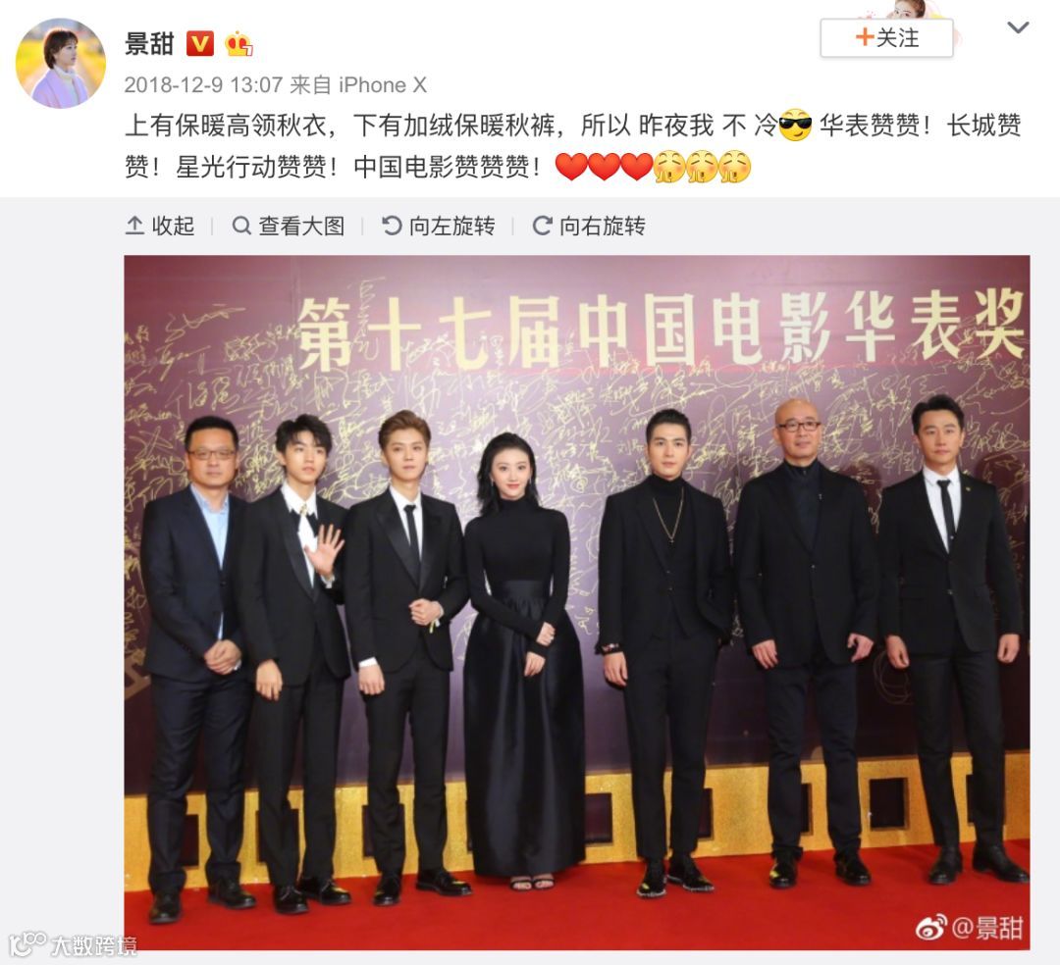The height and width of the screenshot is (965, 1060).
Task: Click the magnifier icon beside 查看大图
Action: [x=241, y=226]
